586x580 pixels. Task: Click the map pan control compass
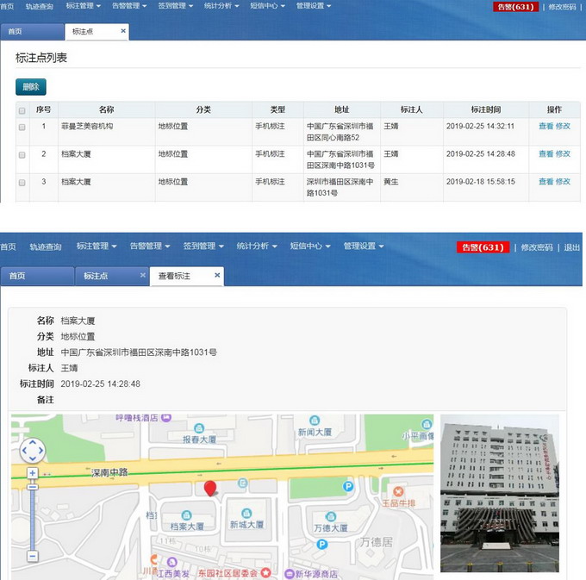pyautogui.click(x=32, y=451)
